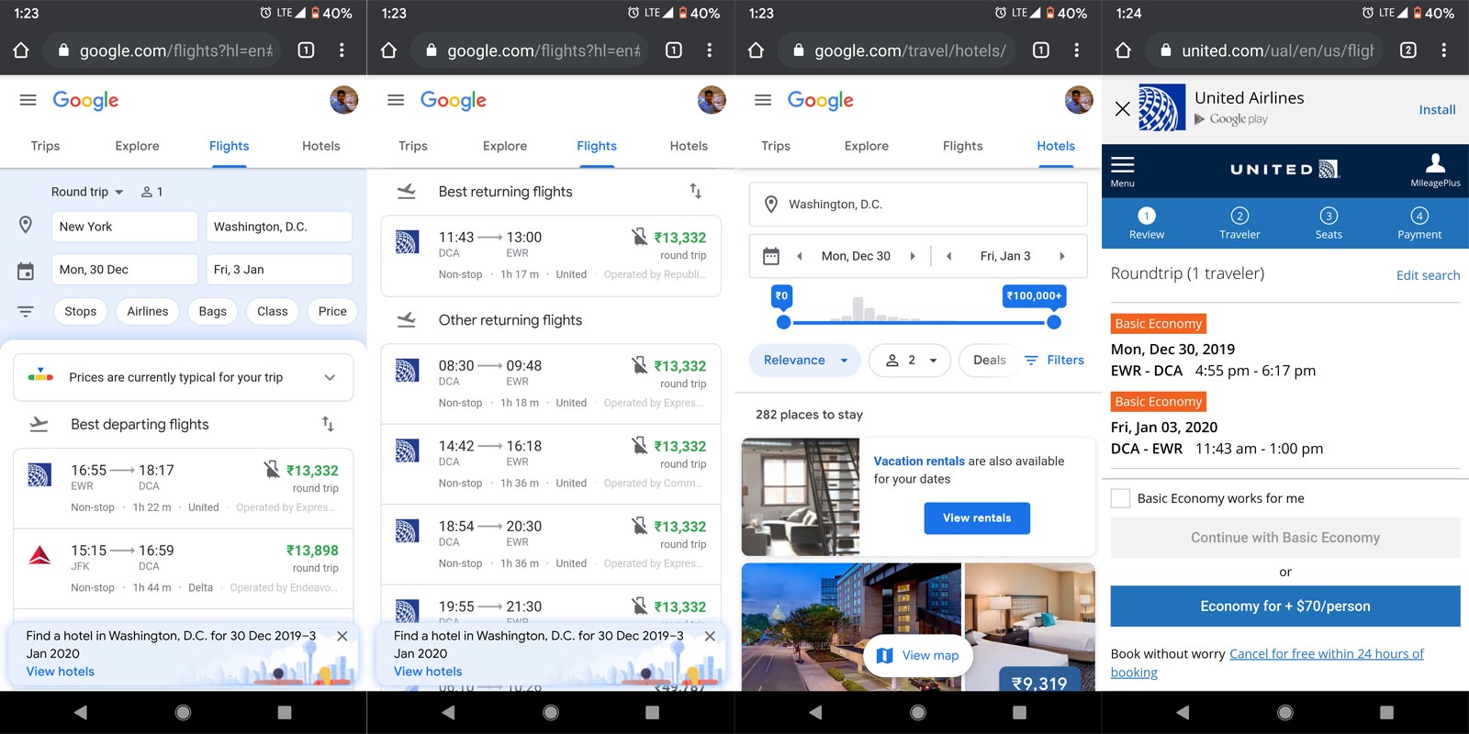Toggle Deals filter chip
Screen dimensions: 1469x734
(x=989, y=360)
